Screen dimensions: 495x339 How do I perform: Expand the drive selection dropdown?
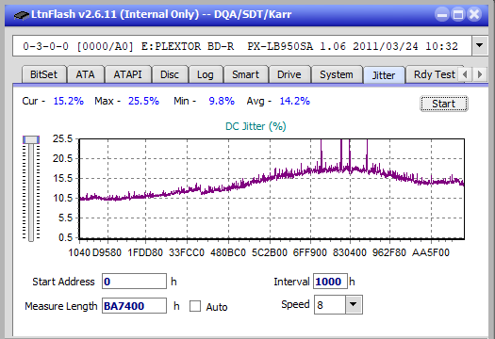(480, 46)
